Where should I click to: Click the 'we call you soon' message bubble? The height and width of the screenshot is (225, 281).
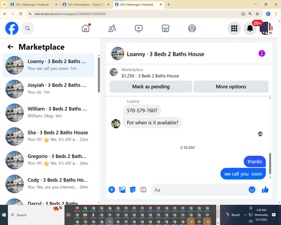pos(243,174)
